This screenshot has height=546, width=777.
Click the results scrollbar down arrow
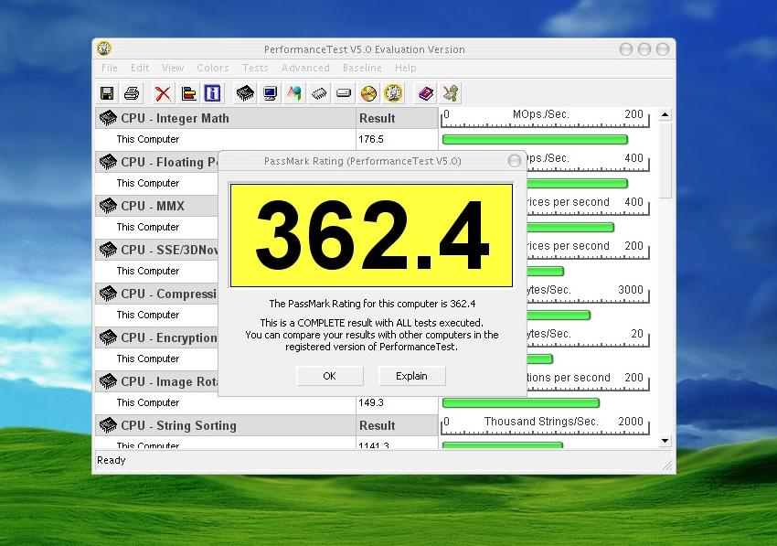click(665, 441)
